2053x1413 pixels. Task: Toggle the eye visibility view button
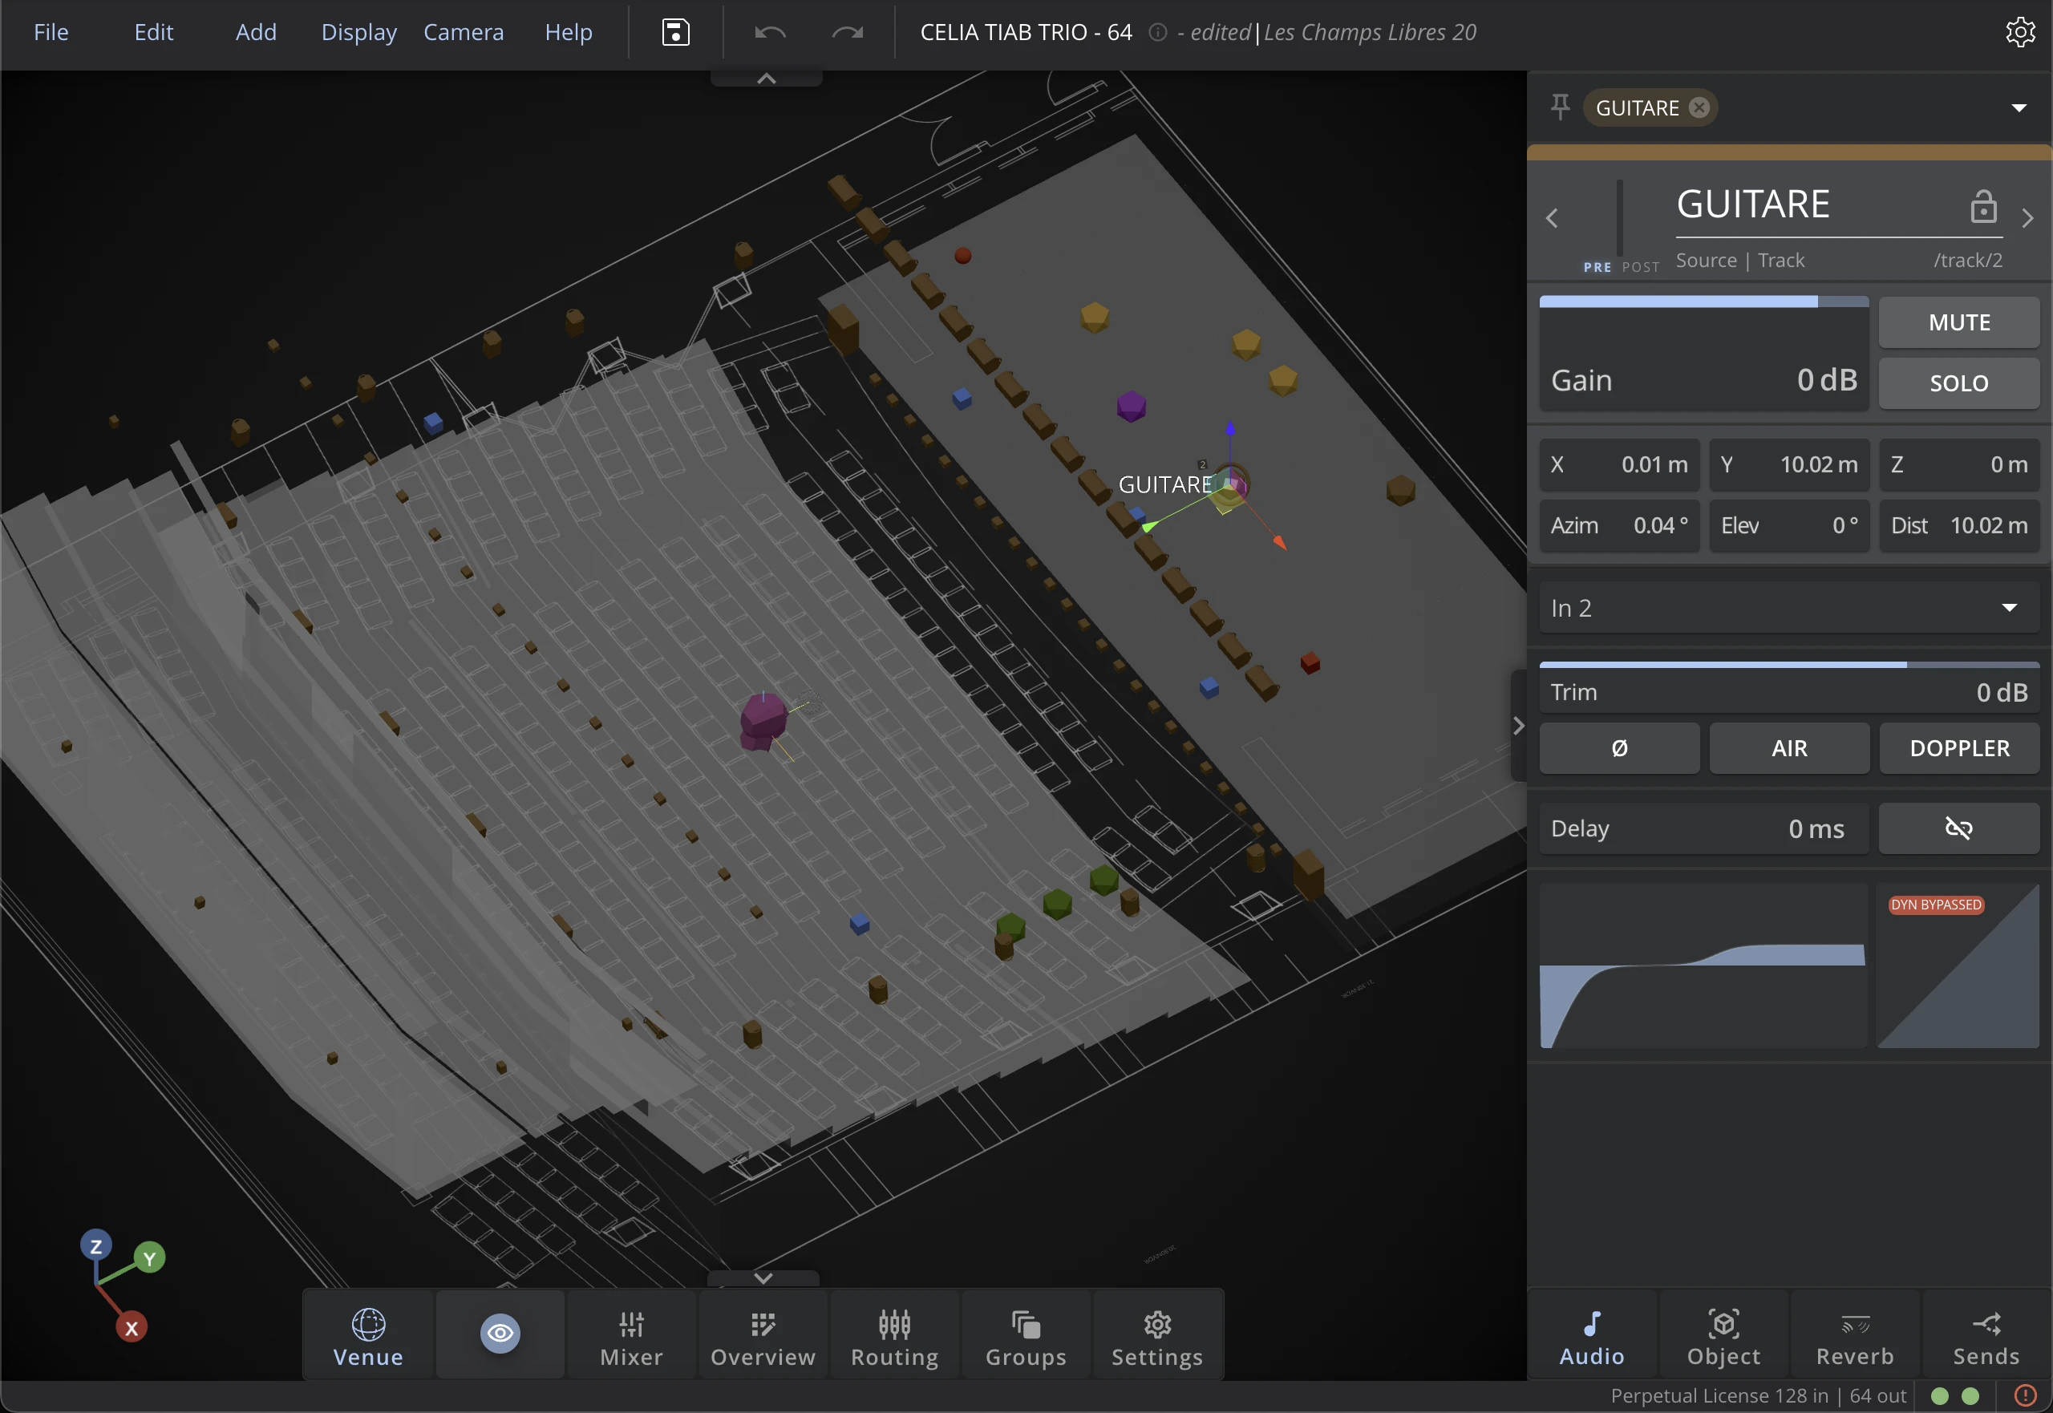point(500,1334)
